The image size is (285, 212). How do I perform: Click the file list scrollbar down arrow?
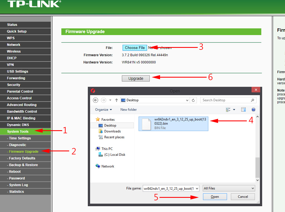[x=257, y=180]
